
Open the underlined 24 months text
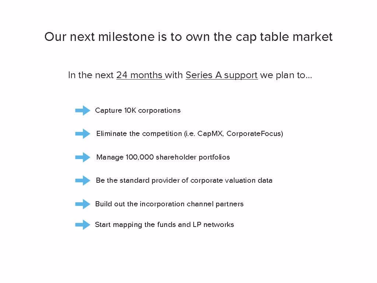coord(140,75)
